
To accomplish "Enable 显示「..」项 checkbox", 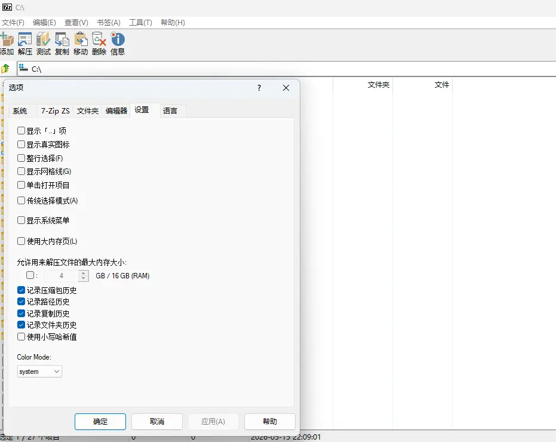I will pos(21,131).
